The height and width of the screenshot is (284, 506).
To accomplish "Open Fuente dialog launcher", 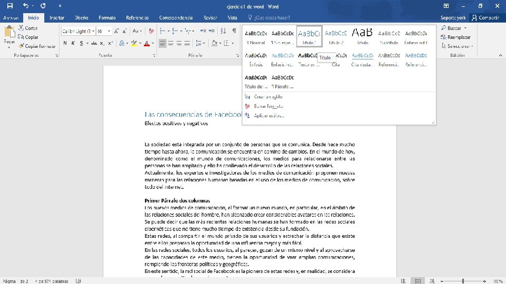I will coord(154,55).
